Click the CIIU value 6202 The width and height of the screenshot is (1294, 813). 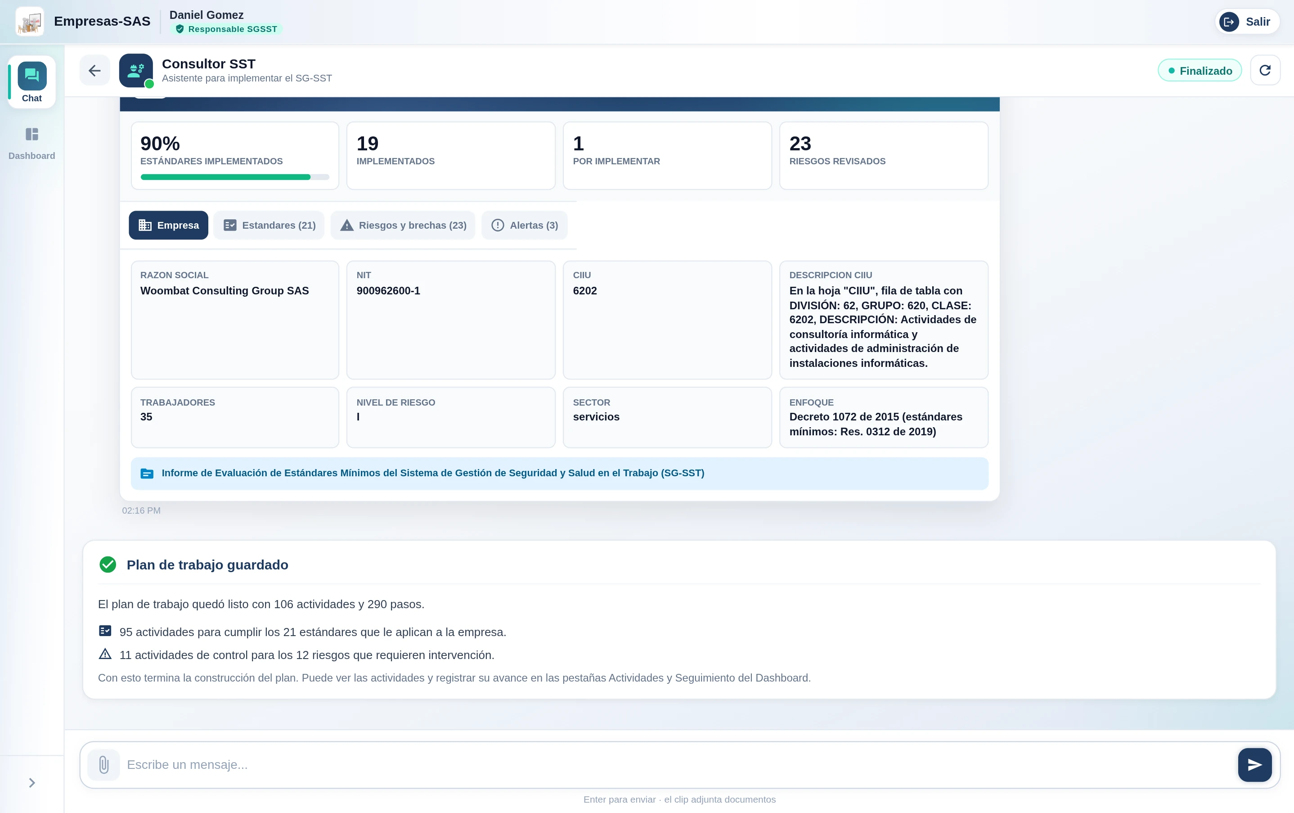click(584, 291)
